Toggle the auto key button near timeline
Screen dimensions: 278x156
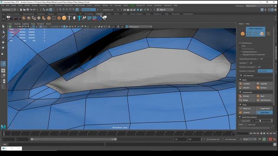point(270,140)
